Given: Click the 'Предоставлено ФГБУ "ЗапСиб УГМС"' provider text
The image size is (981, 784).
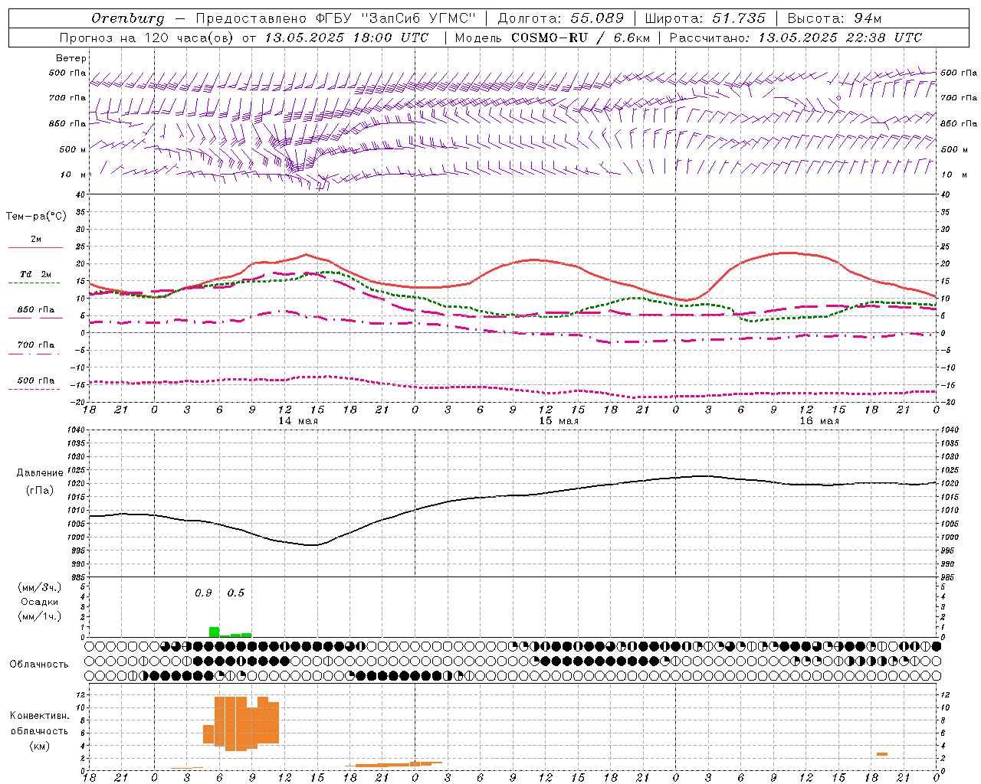Looking at the screenshot, I should pyautogui.click(x=336, y=18).
